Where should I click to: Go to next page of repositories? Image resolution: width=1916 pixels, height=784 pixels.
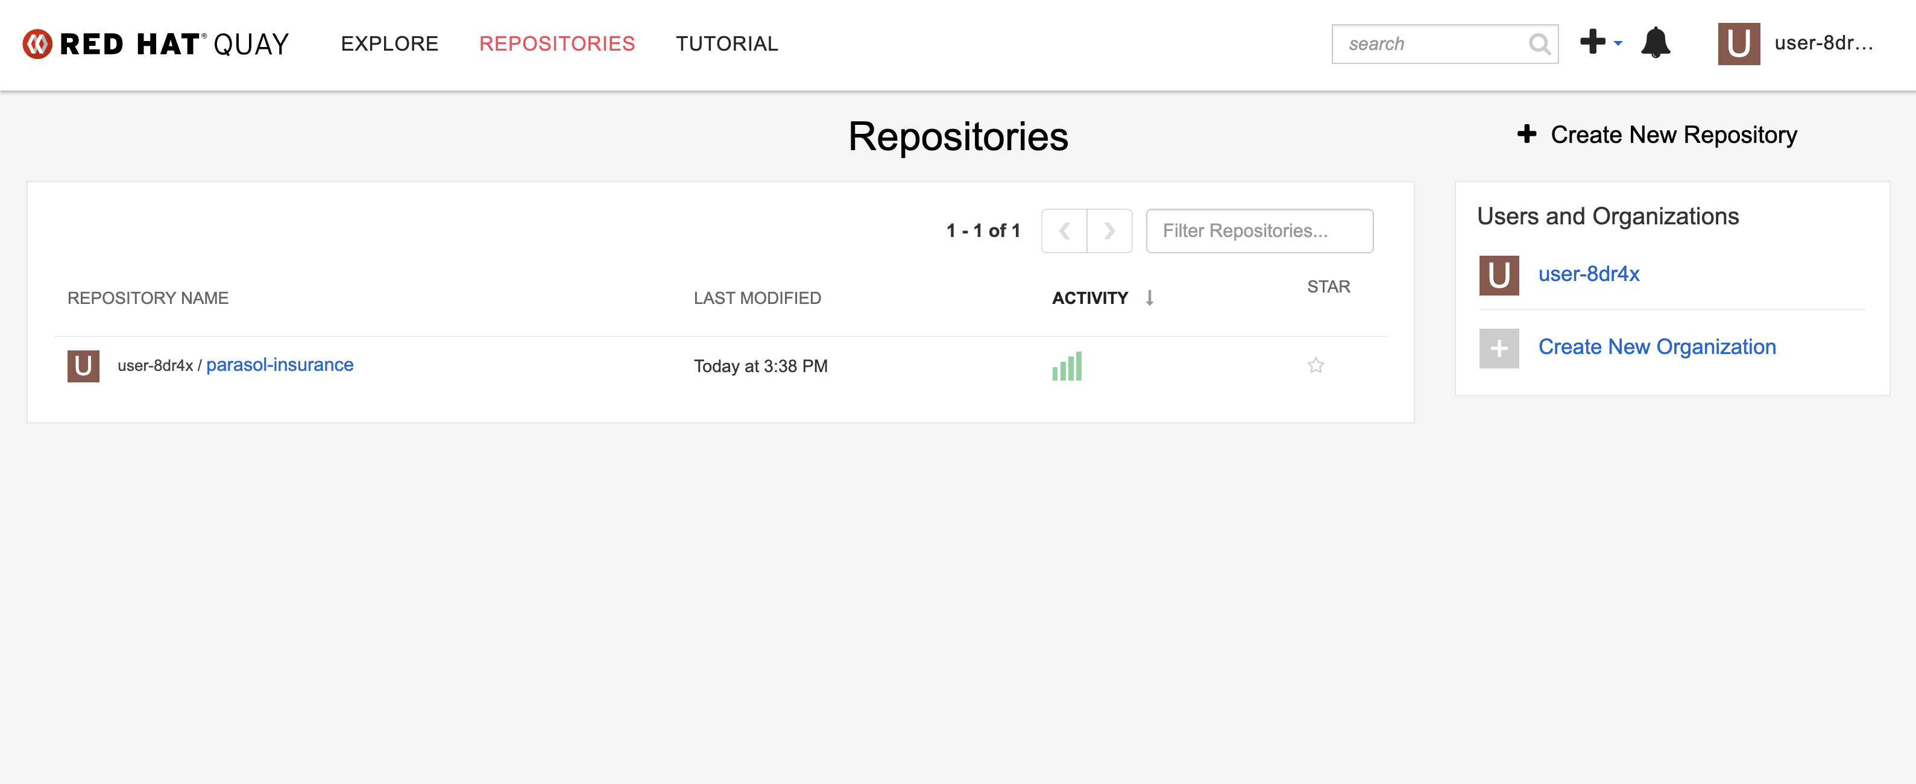[1109, 230]
